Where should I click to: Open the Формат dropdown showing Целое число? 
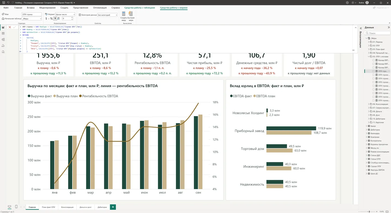(65, 14)
